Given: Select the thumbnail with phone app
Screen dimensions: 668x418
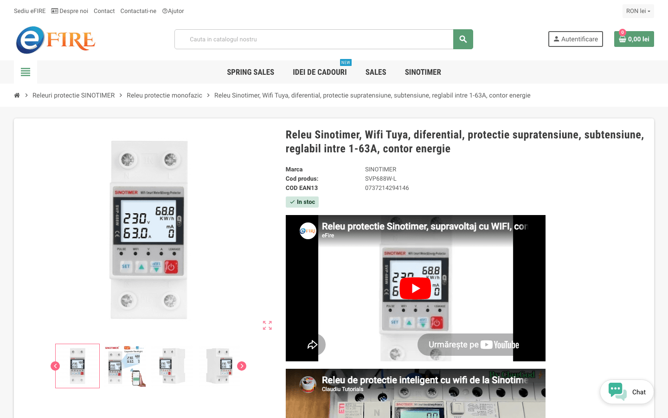Looking at the screenshot, I should click(125, 366).
